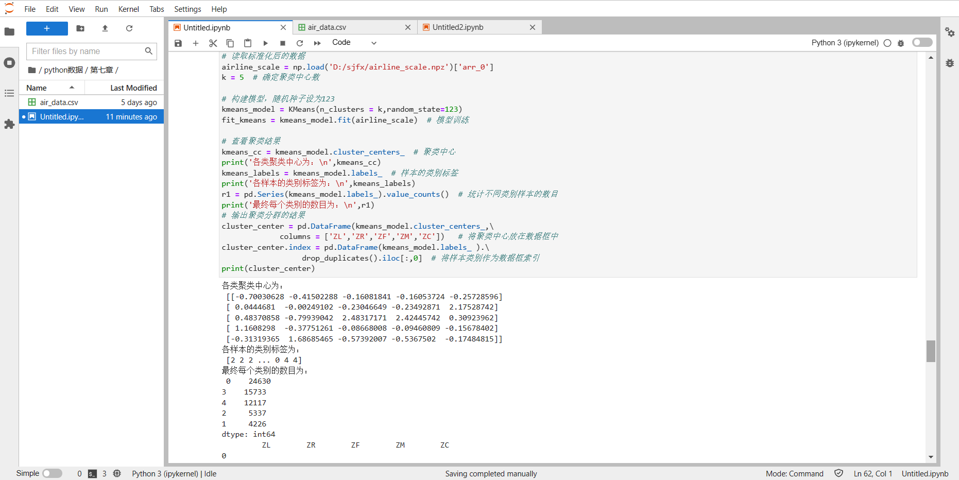Click scrollbar up arrow in notebook

pyautogui.click(x=931, y=58)
